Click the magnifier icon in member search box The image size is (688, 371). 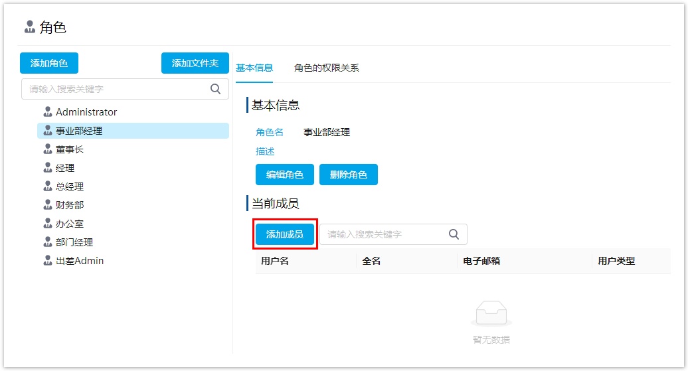(x=454, y=234)
